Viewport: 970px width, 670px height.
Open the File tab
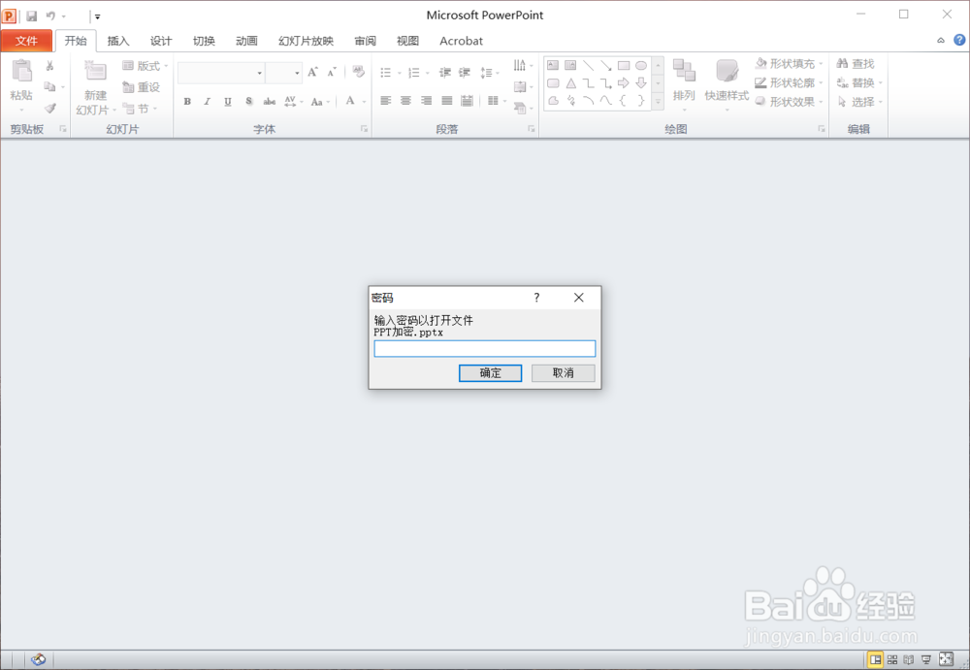26,41
